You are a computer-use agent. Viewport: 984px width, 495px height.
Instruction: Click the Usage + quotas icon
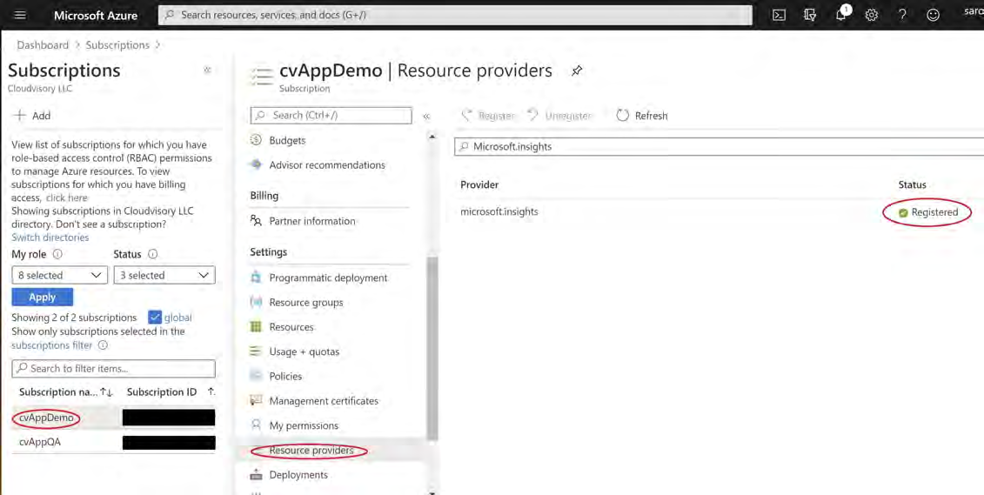[256, 351]
